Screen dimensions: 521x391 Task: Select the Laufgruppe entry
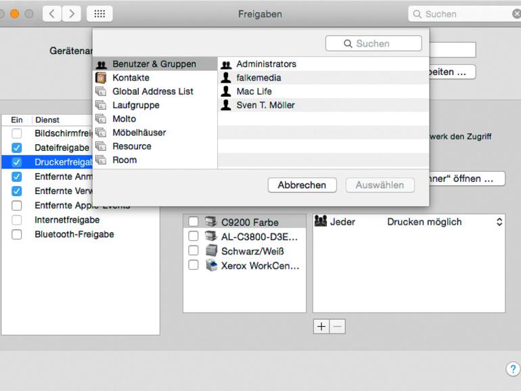[155, 106]
